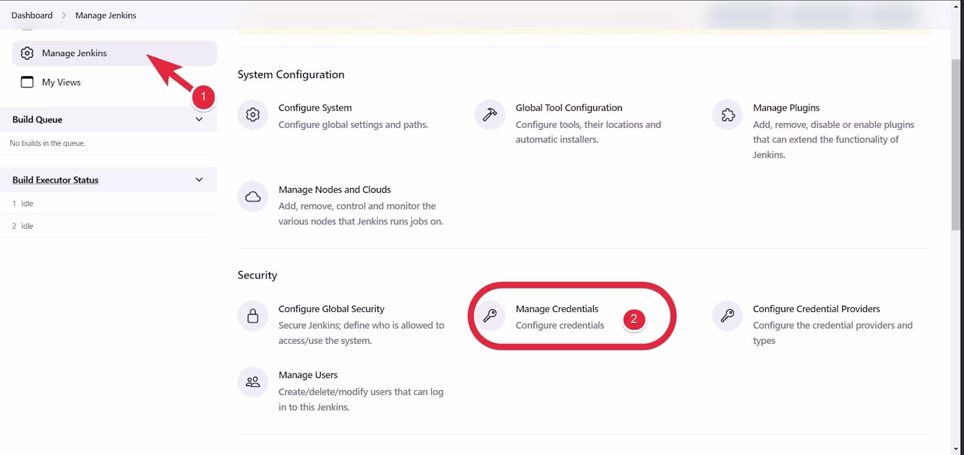The width and height of the screenshot is (964, 455).
Task: Open the Global Tool Configuration link
Action: 569,108
